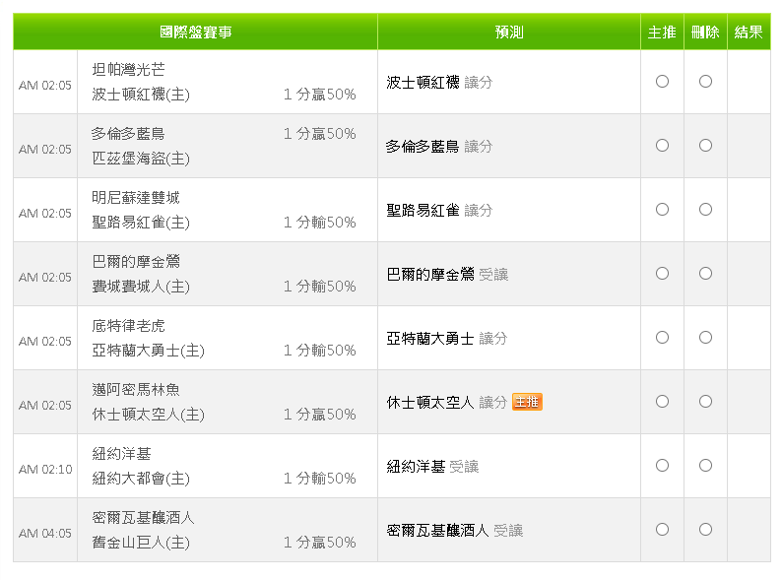Select 主推 radio for 亞特蘭大勇士 row

click(662, 337)
